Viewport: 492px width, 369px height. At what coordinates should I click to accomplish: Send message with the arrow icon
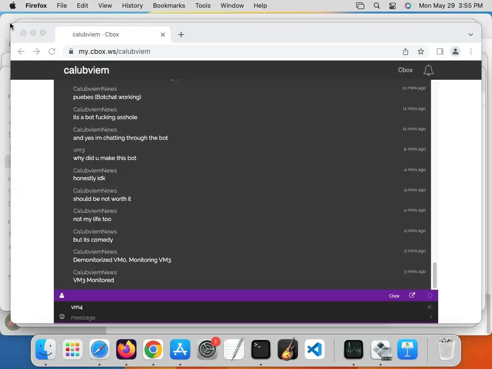click(431, 317)
